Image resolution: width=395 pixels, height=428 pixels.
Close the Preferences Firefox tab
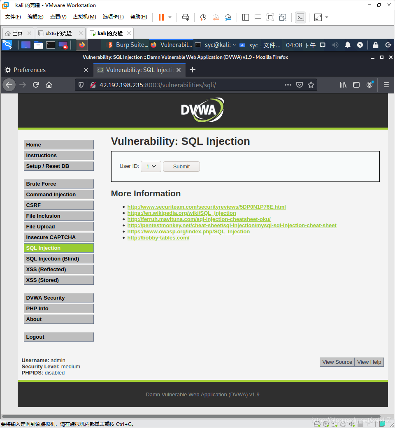[x=86, y=70]
